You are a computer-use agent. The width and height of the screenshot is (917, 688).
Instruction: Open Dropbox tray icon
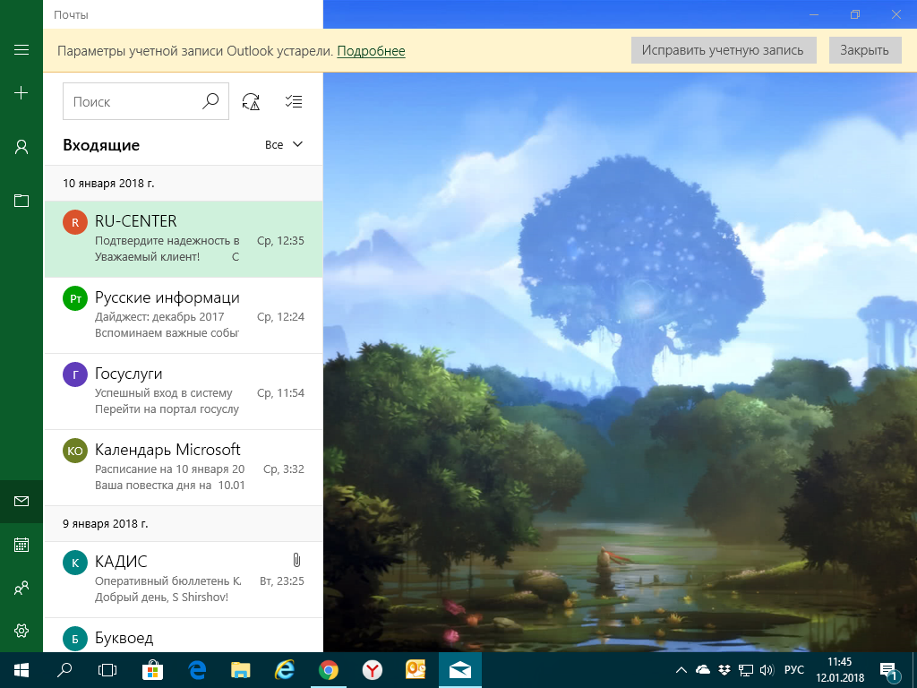(724, 670)
